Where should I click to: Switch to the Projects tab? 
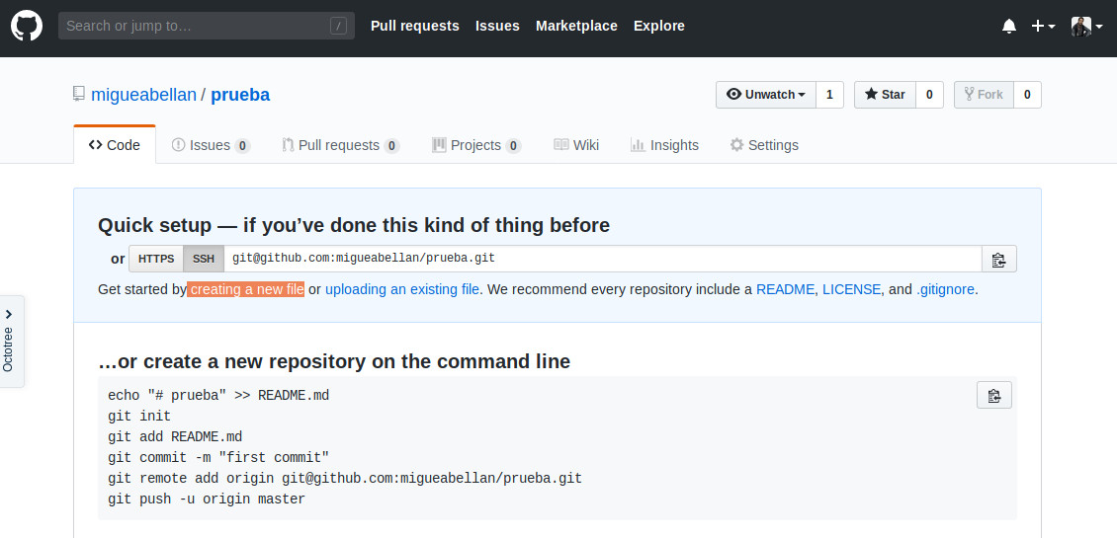[x=476, y=145]
